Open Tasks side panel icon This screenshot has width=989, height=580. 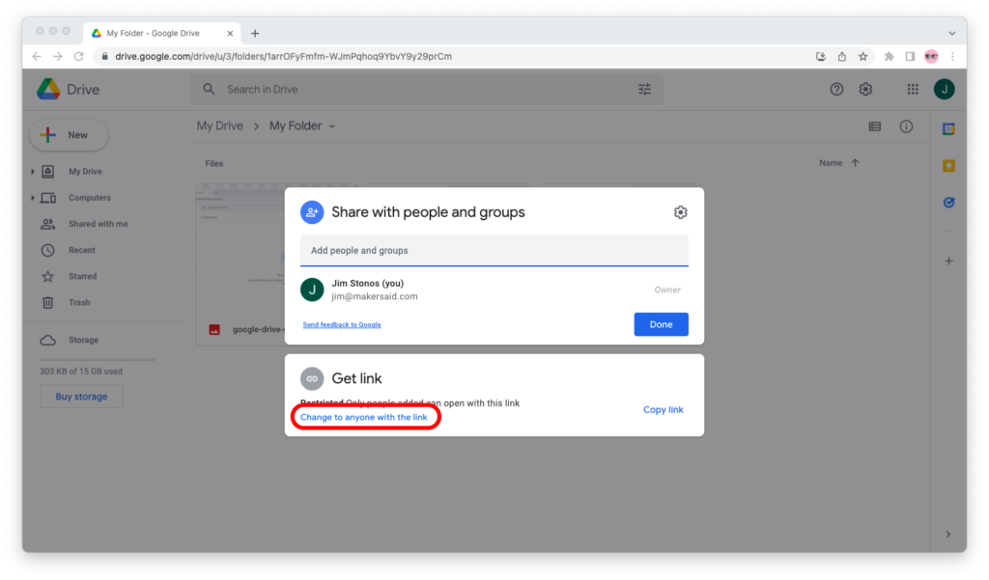[x=948, y=203]
